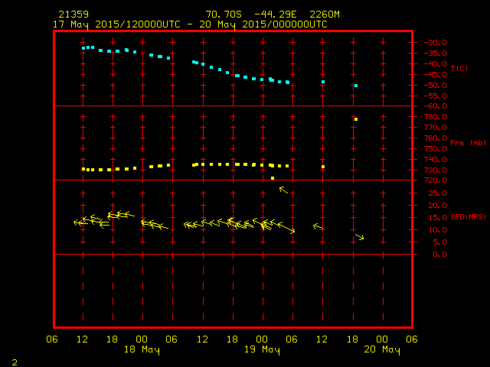The image size is (490, 367).
Task: Click the "-45.0" temperature tick value
Action: [436, 75]
